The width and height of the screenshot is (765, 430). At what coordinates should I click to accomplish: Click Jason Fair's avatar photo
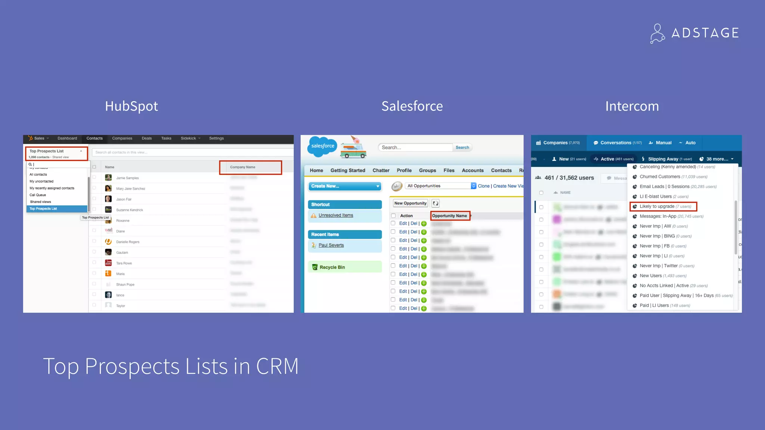click(x=108, y=199)
